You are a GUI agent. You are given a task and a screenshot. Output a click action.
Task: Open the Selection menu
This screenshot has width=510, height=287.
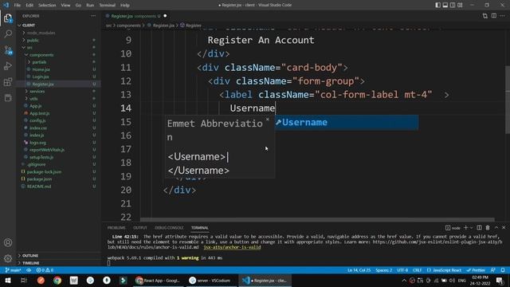[x=47, y=5]
